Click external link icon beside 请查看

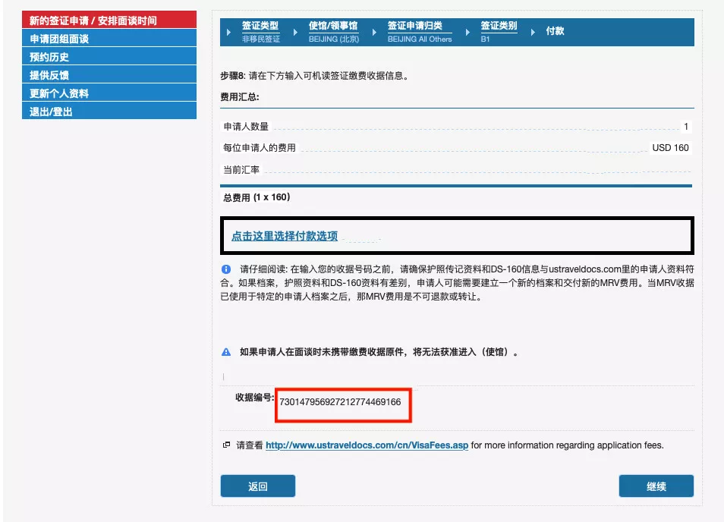[226, 445]
